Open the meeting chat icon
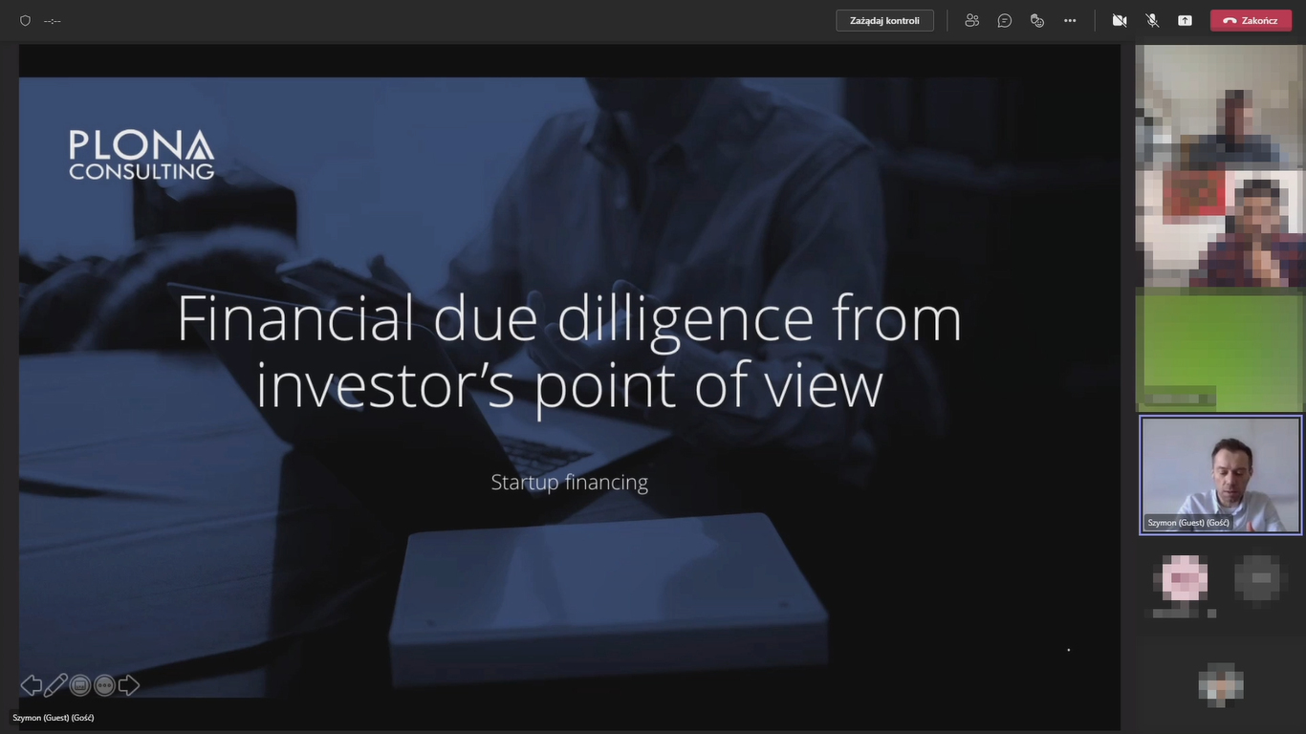The width and height of the screenshot is (1306, 734). pyautogui.click(x=1005, y=20)
